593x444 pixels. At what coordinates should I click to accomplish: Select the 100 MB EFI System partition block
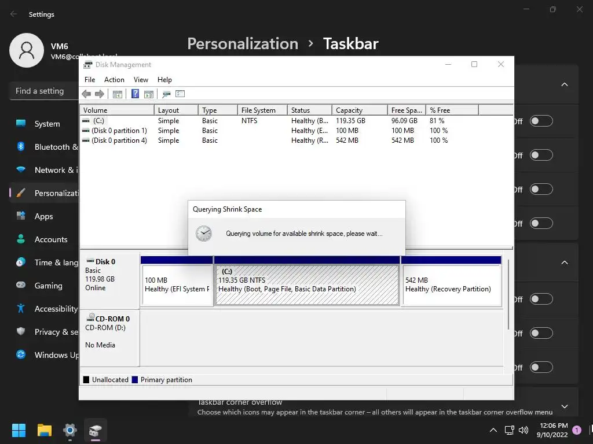click(x=177, y=281)
